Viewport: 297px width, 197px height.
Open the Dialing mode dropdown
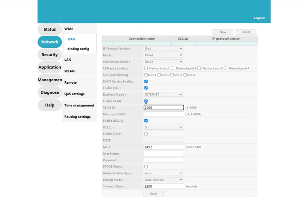coord(163,180)
